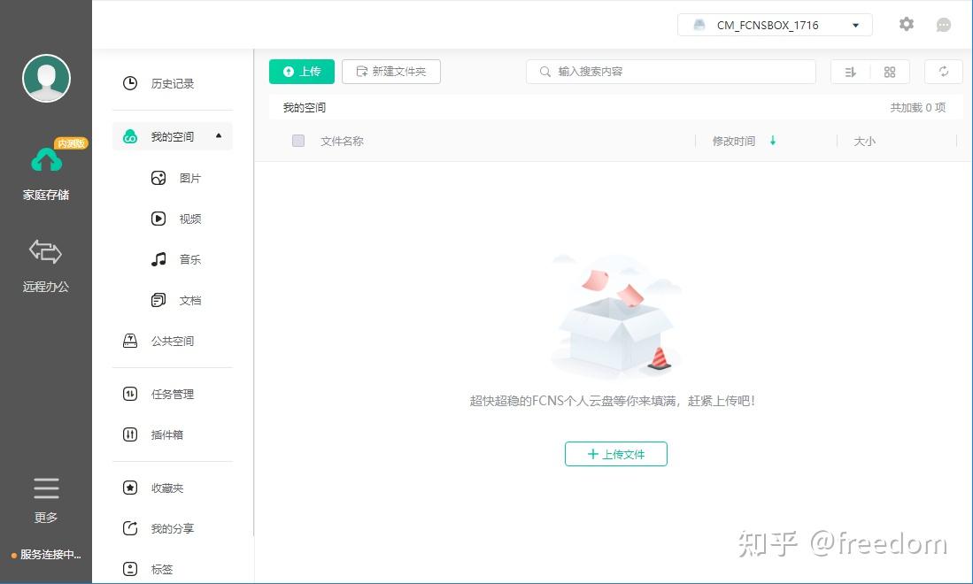Open 我的分享 in the sidebar
This screenshot has width=973, height=584.
pyautogui.click(x=172, y=529)
